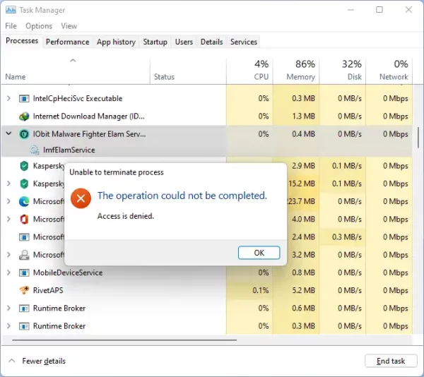424x377 pixels.
Task: Click the Runtime Broker icon at 0.6 MB
Action: (24, 309)
